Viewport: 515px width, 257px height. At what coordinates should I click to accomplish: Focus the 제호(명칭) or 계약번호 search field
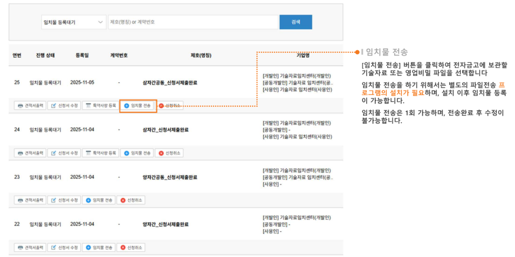193,22
